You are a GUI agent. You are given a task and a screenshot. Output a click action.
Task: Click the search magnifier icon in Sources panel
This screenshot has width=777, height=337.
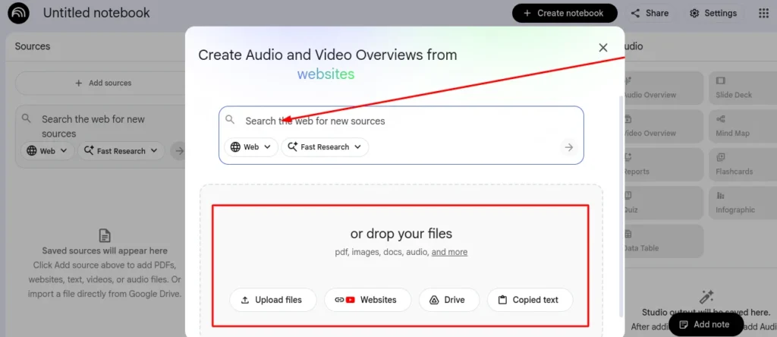tap(27, 119)
